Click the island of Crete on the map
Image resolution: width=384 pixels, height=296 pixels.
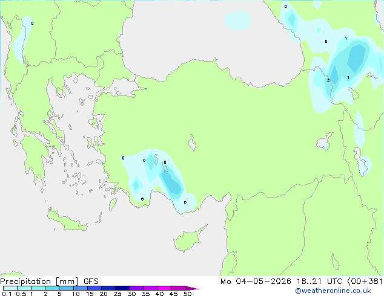[x=67, y=221]
